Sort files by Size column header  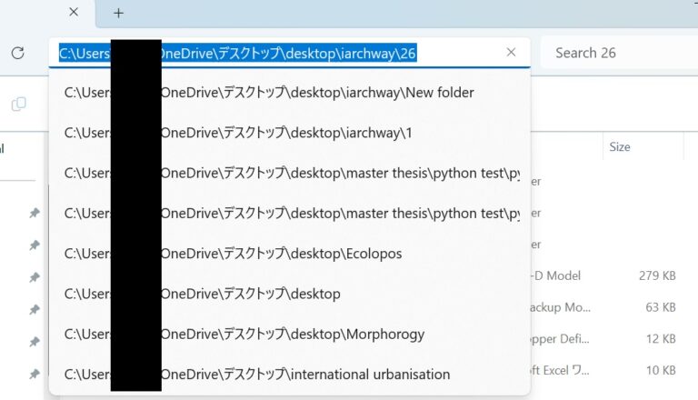620,146
